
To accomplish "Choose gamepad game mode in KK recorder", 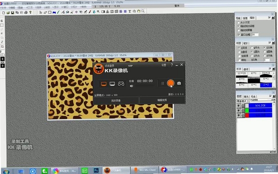I will point(121,84).
